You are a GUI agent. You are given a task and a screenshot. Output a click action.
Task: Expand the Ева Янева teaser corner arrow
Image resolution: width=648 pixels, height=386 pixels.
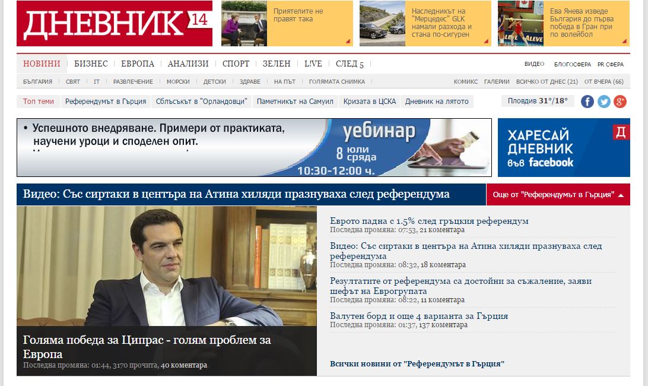pos(624,42)
